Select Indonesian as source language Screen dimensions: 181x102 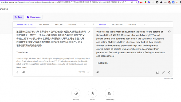pos(44,25)
